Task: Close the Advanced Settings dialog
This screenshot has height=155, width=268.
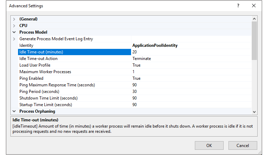Action: click(254, 6)
